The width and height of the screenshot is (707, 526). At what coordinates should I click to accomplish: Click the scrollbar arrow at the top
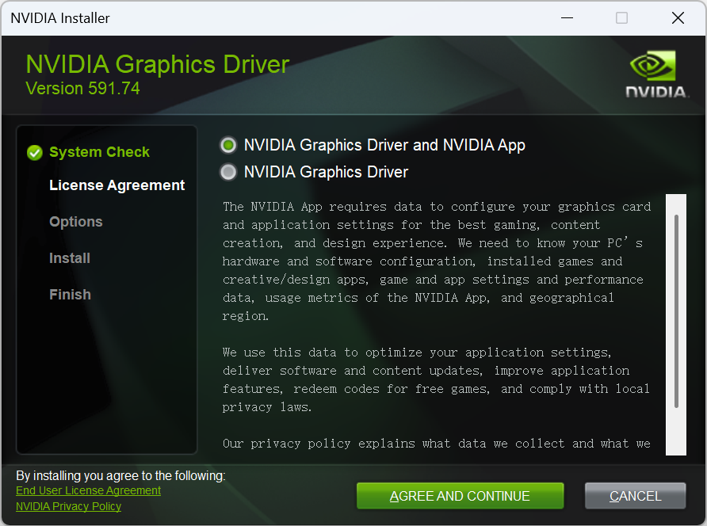(x=675, y=198)
